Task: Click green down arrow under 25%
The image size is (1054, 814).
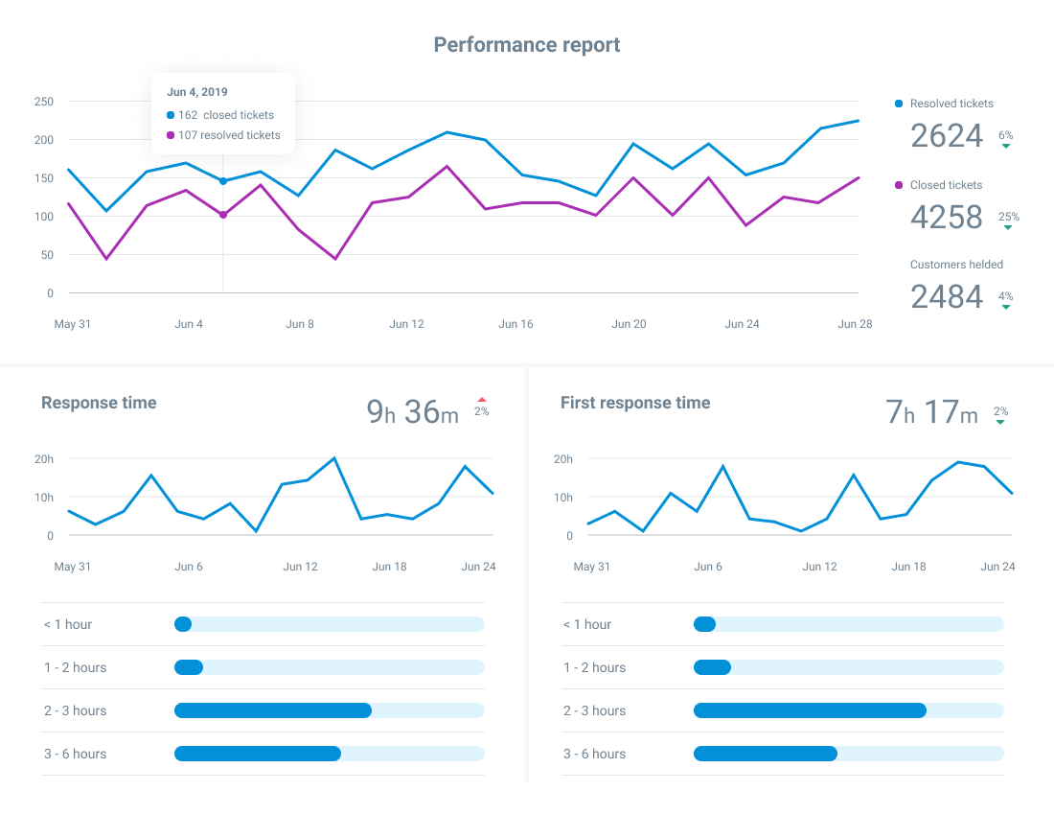Action: point(1007,227)
